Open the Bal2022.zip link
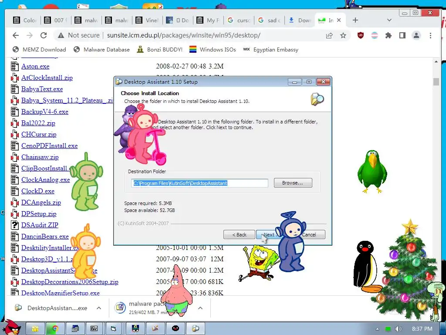This screenshot has height=335, width=446. (38, 123)
